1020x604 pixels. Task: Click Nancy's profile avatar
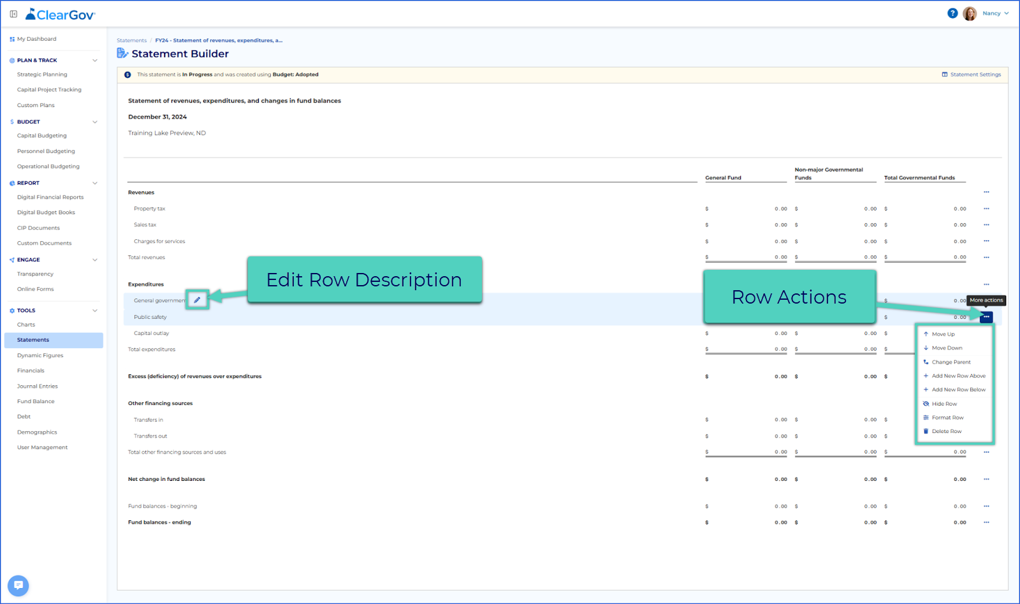970,13
